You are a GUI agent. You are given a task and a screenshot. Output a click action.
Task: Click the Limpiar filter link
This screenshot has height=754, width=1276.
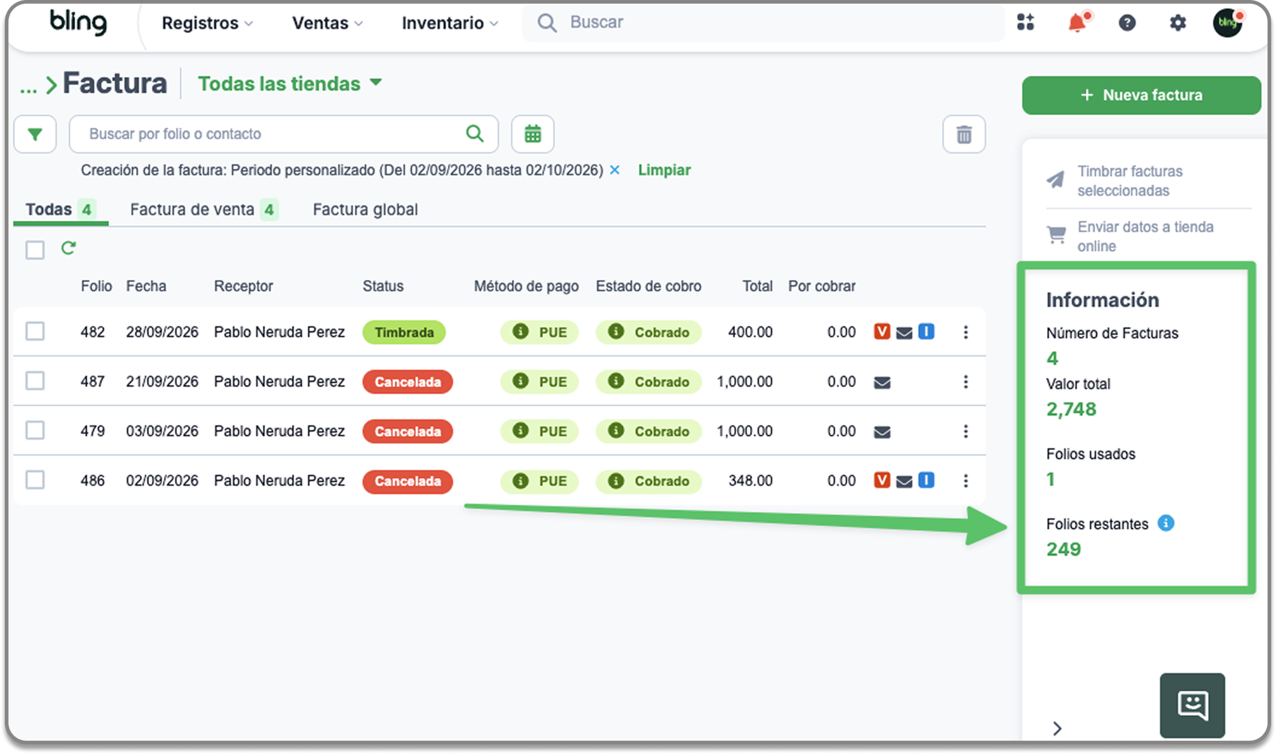664,170
